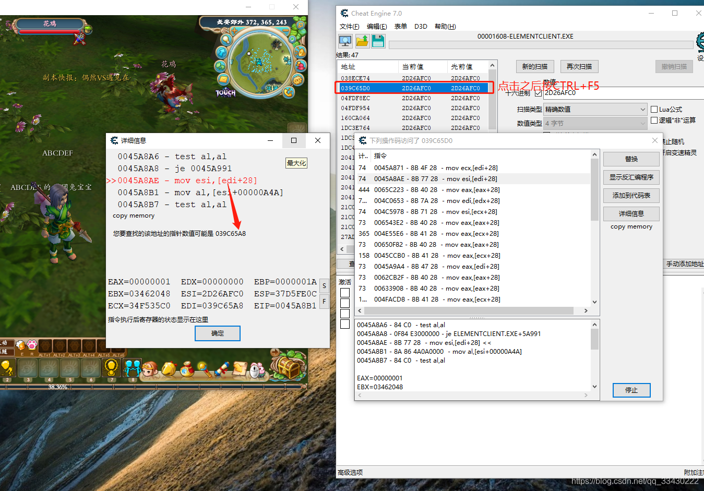Open the 数值类型 dropdown showing 4 字节
704x491 pixels.
coord(595,123)
